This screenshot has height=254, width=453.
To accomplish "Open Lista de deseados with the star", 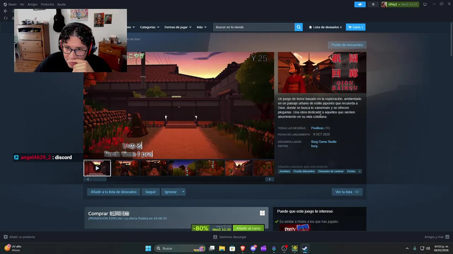I will pyautogui.click(x=325, y=27).
